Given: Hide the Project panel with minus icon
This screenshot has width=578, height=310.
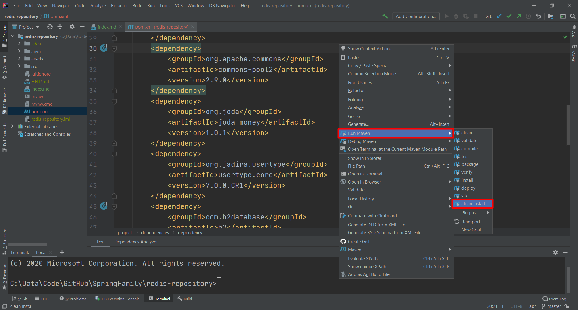Looking at the screenshot, I should pos(82,27).
